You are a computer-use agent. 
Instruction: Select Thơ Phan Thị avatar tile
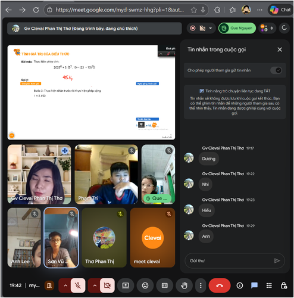[104, 238]
